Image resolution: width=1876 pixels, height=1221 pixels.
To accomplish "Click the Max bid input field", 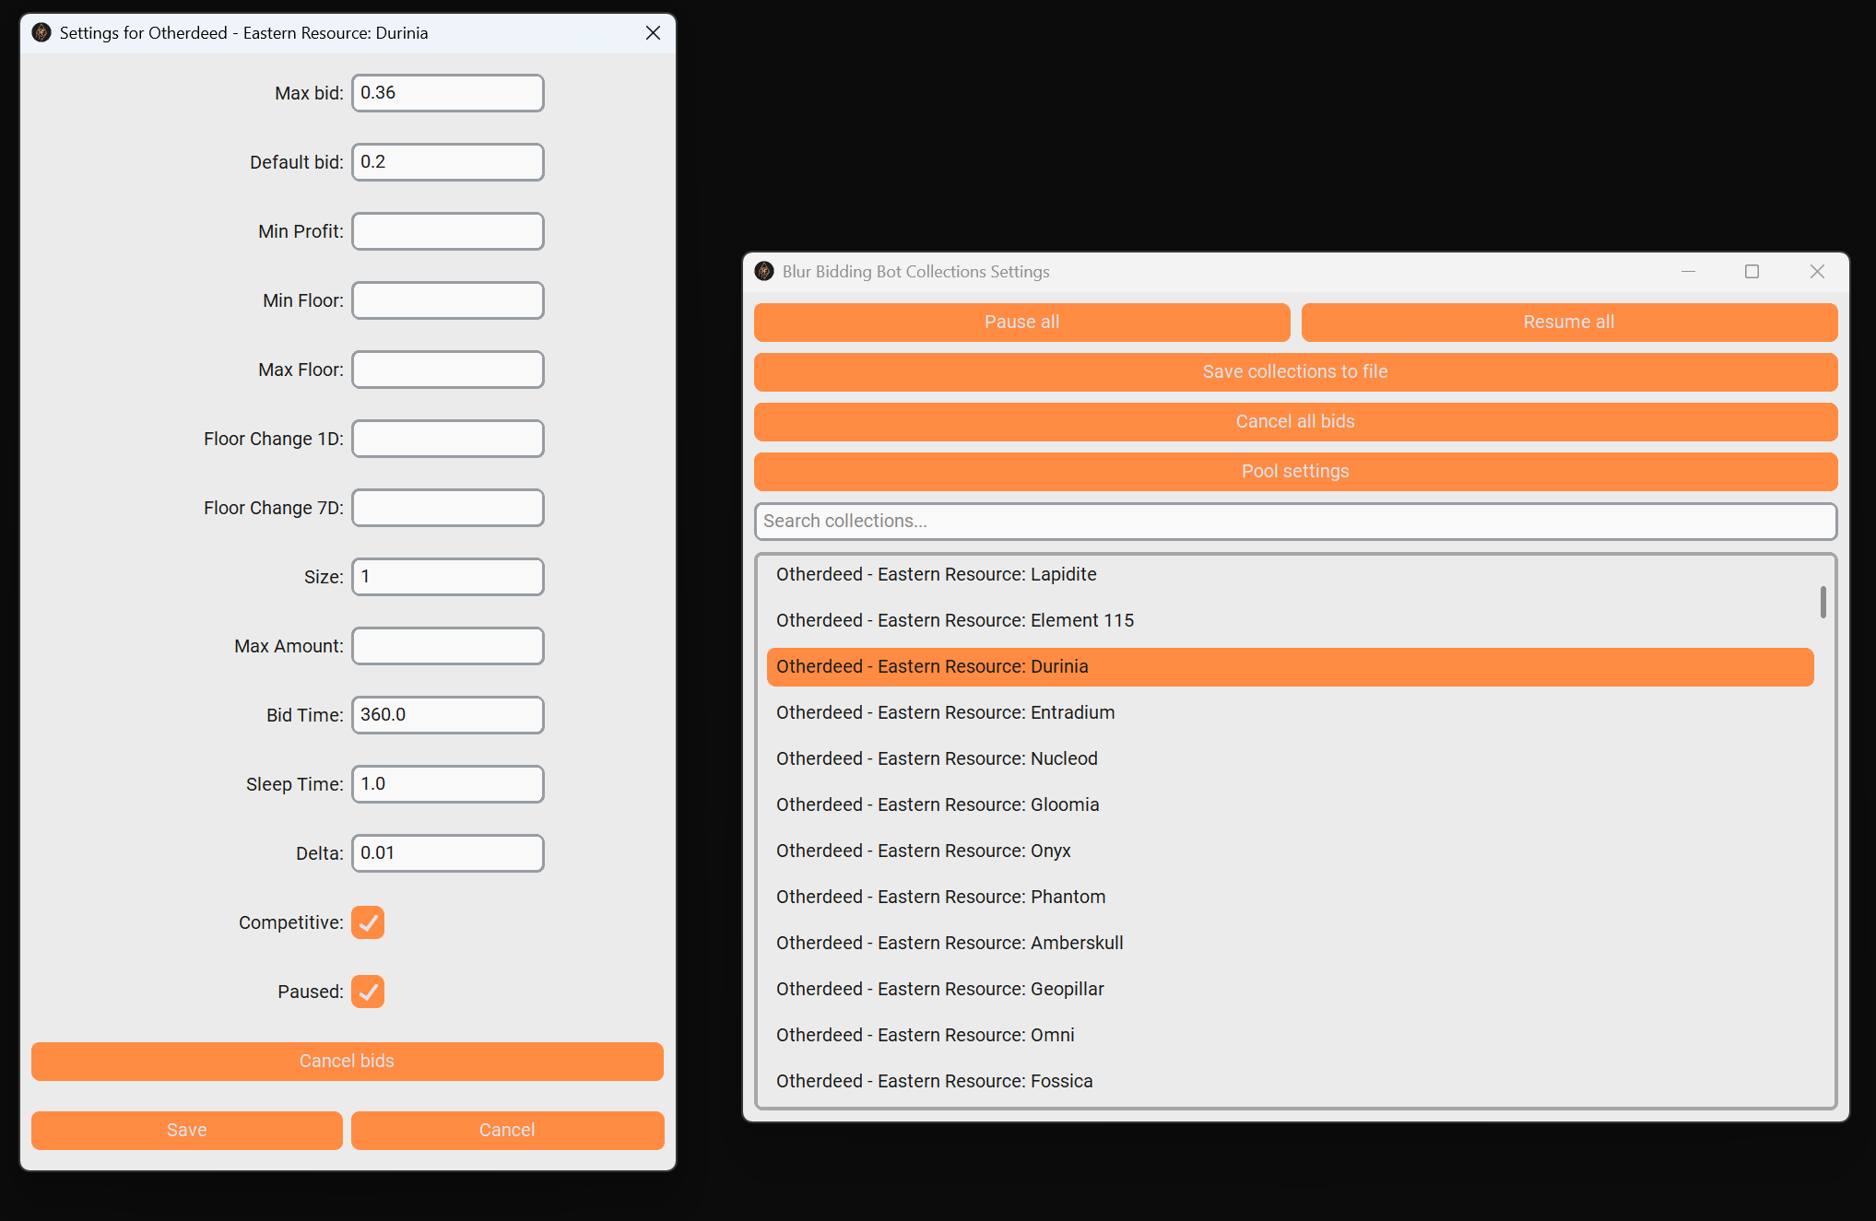I will pyautogui.click(x=448, y=93).
